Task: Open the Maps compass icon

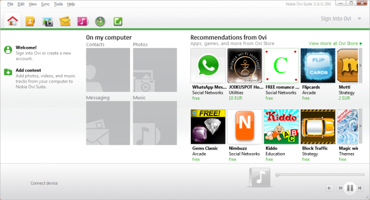Action: click(x=100, y=21)
